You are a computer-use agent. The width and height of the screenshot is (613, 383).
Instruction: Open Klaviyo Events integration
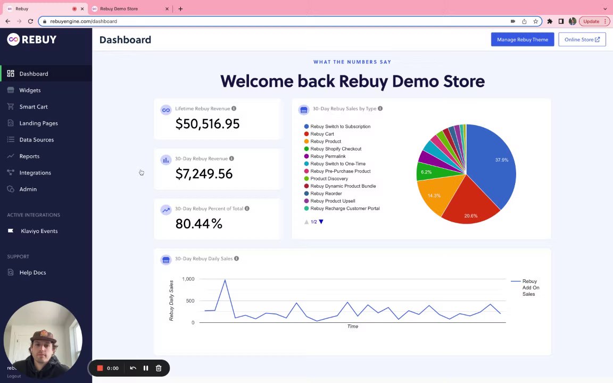[x=39, y=231]
